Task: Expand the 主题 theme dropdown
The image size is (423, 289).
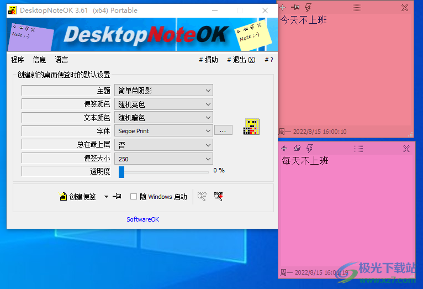Action: [163, 91]
